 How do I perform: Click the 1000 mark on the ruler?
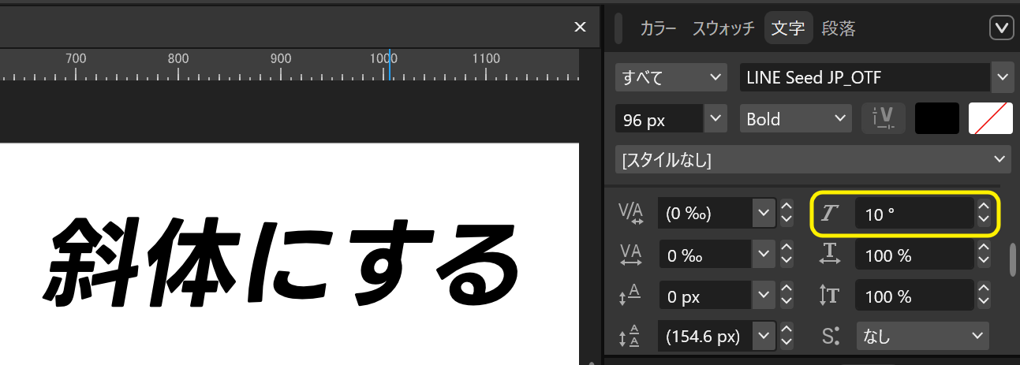click(x=383, y=58)
